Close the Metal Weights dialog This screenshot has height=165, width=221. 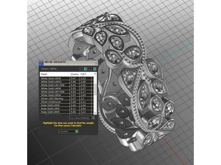(x=96, y=63)
